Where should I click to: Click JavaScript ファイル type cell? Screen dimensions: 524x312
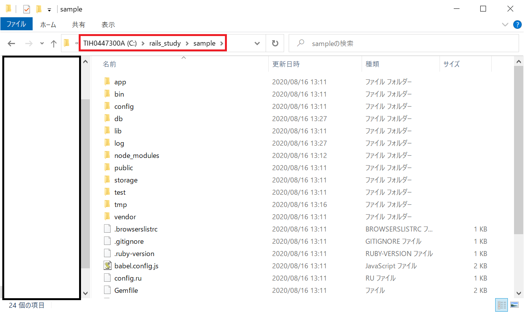[391, 266]
